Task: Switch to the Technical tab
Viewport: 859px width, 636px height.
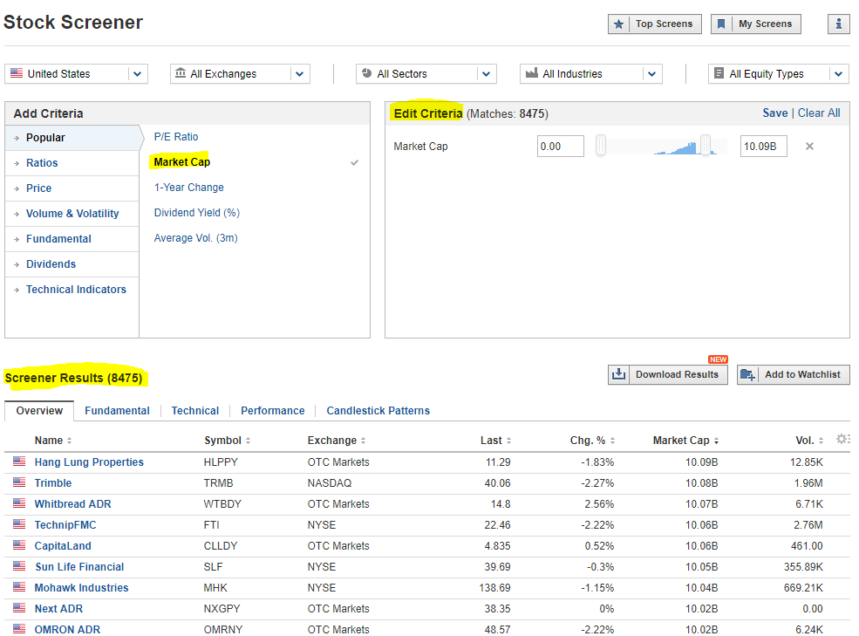Action: click(x=195, y=411)
